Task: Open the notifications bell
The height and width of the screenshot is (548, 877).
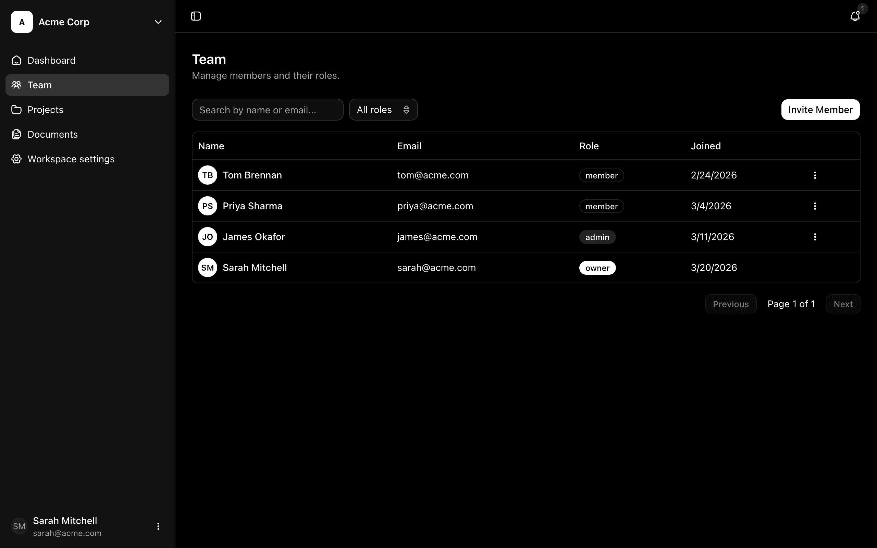Action: [x=854, y=16]
